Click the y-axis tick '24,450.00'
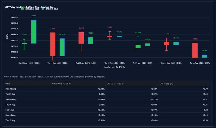Screen dimensions: 216x128 point(15,58)
